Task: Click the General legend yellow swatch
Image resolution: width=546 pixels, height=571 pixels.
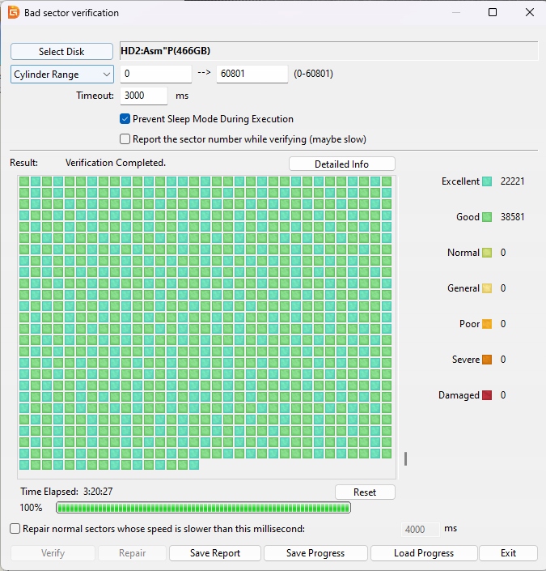Action: click(x=487, y=288)
